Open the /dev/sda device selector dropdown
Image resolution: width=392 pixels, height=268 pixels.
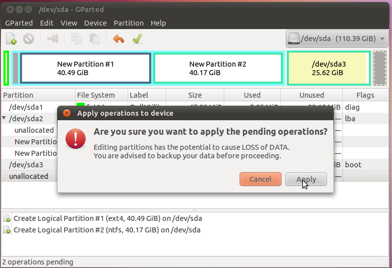coord(337,39)
